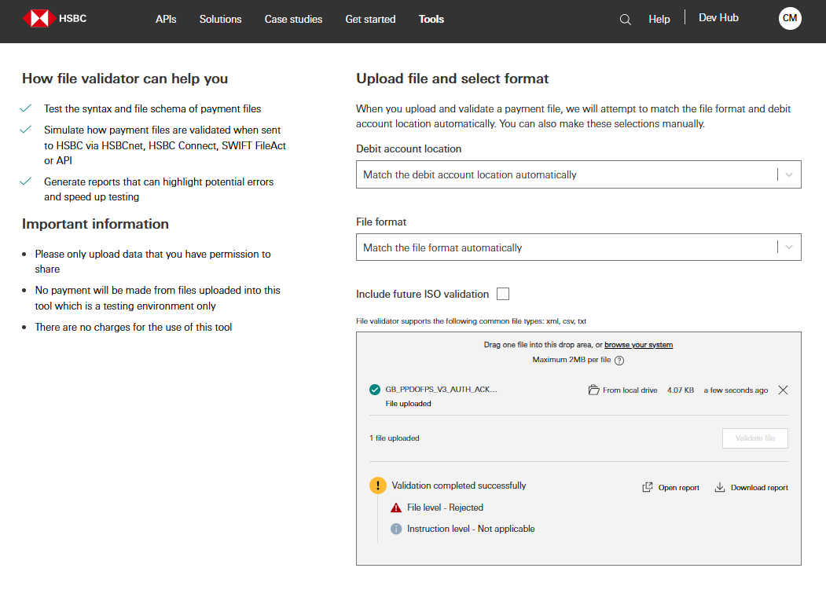Screen dimensions: 826x601
Task: Click the Download report arrow icon
Action: pyautogui.click(x=720, y=487)
